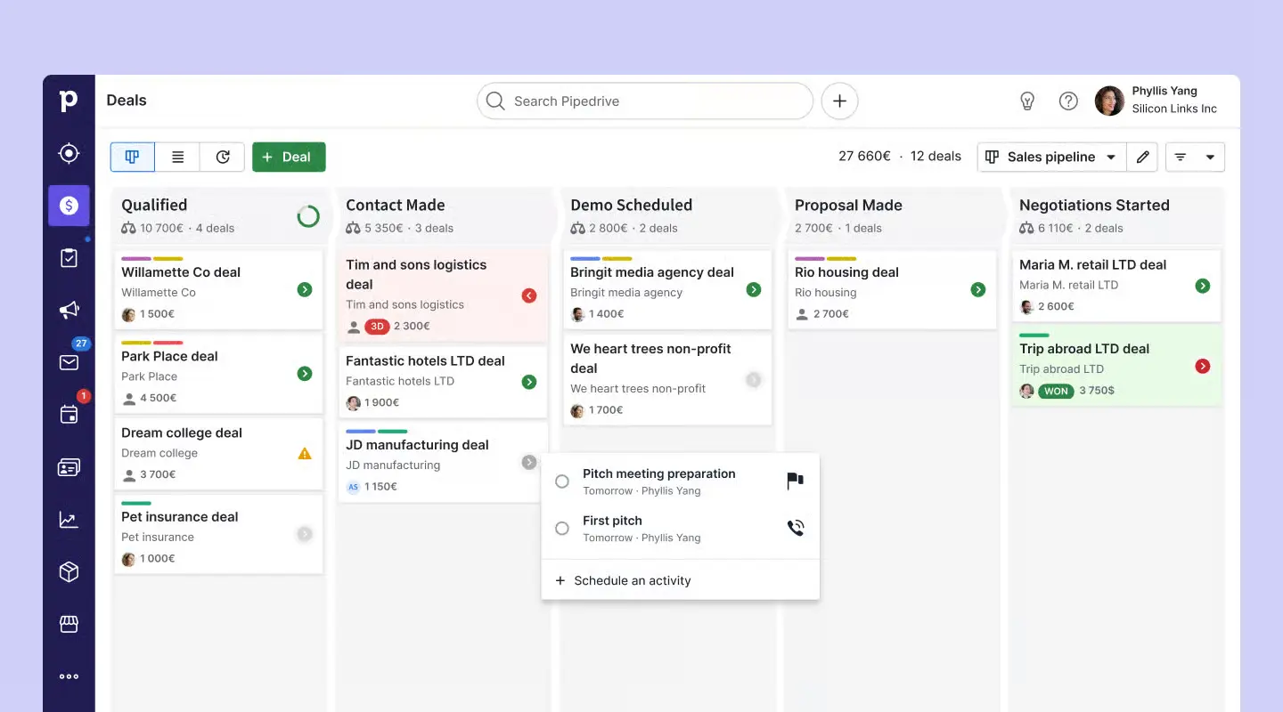The height and width of the screenshot is (712, 1283).
Task: Open the Leads target icon in the sidebar
Action: (x=69, y=153)
